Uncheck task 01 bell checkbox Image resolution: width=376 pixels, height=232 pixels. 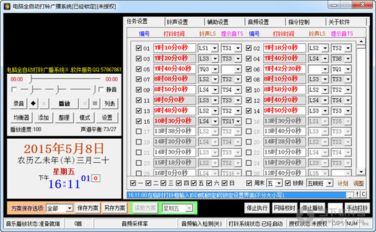point(138,48)
